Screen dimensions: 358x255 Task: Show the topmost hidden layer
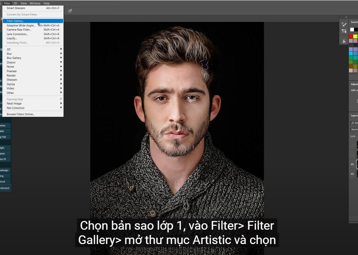[352, 145]
